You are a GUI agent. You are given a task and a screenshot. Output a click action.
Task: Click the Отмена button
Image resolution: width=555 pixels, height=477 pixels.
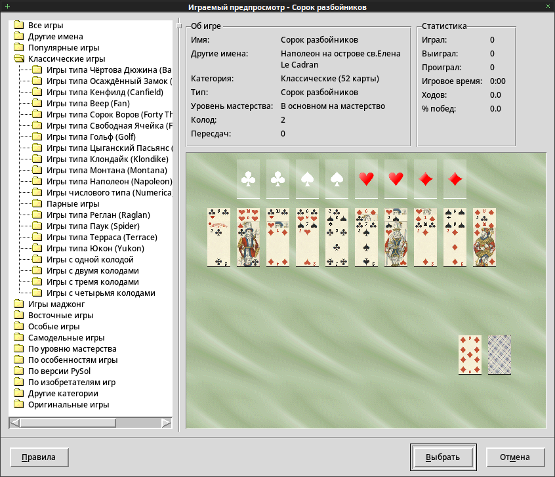click(x=516, y=457)
